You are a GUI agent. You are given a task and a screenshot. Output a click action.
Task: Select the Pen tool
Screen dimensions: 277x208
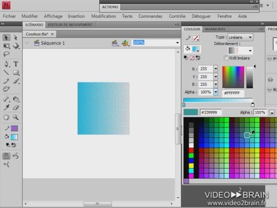pos(6,64)
